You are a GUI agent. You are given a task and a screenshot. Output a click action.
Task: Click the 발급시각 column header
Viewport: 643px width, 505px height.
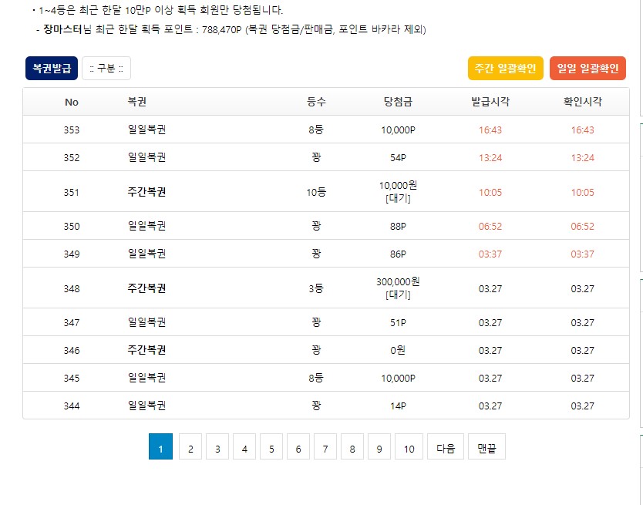coord(490,102)
